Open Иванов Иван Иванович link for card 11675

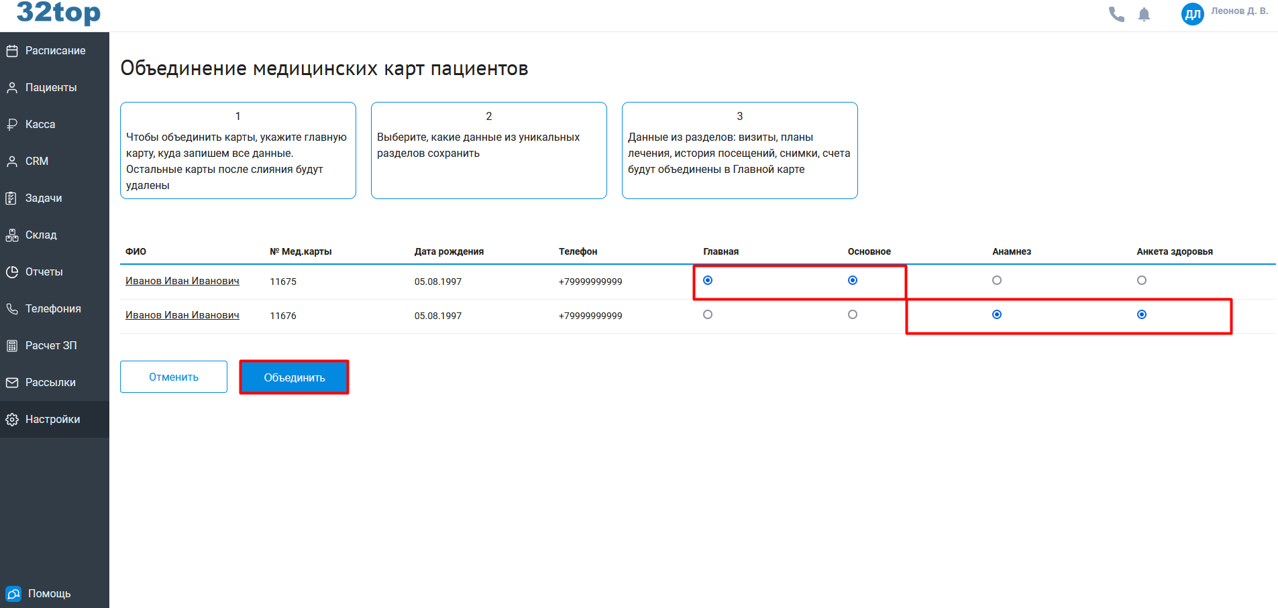(182, 281)
